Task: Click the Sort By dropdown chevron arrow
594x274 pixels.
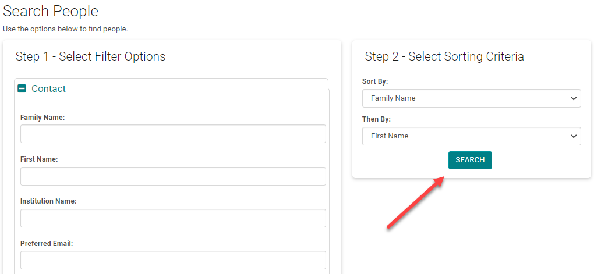Action: (573, 98)
